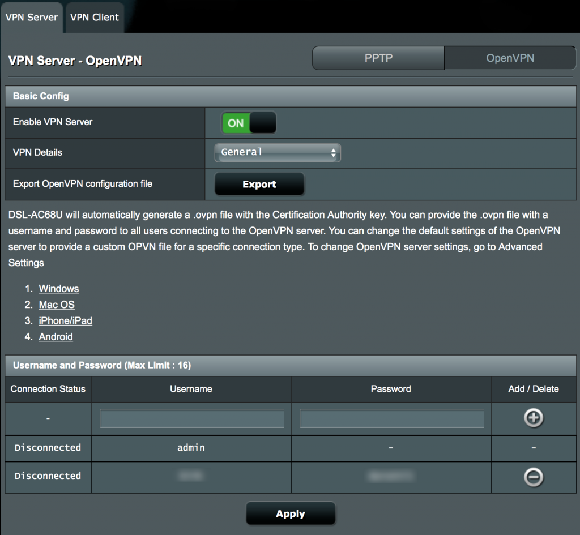
Task: Apply the VPN server settings
Action: (x=291, y=513)
